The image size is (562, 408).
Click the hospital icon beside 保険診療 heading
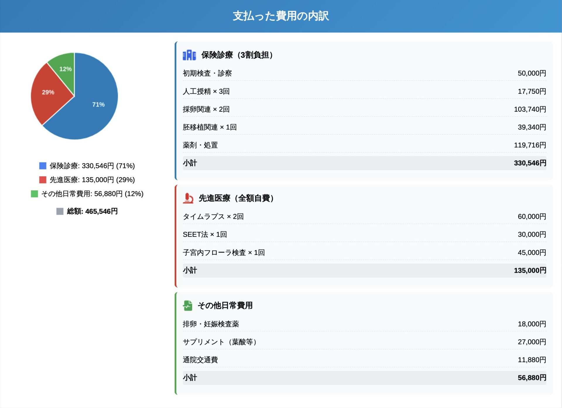189,55
